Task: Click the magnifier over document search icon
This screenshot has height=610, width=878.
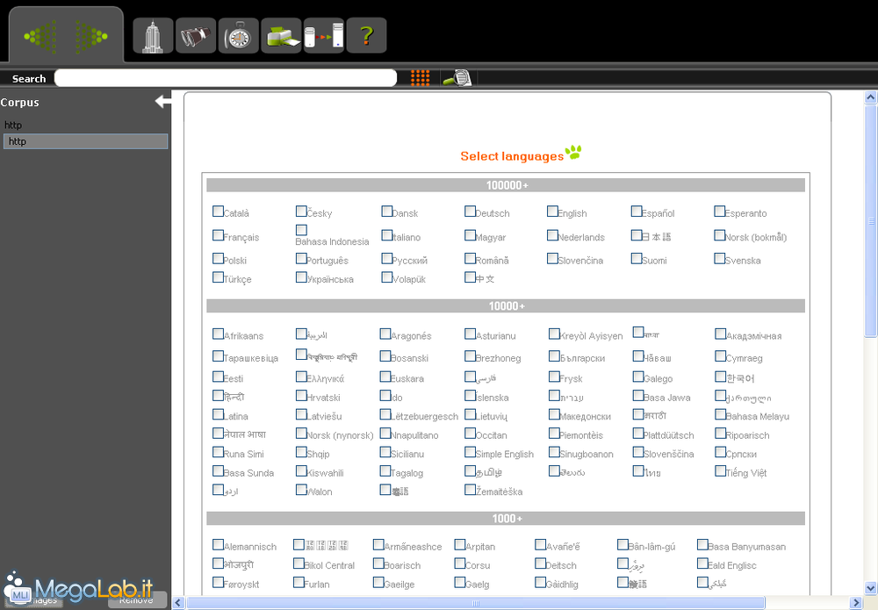Action: (457, 78)
